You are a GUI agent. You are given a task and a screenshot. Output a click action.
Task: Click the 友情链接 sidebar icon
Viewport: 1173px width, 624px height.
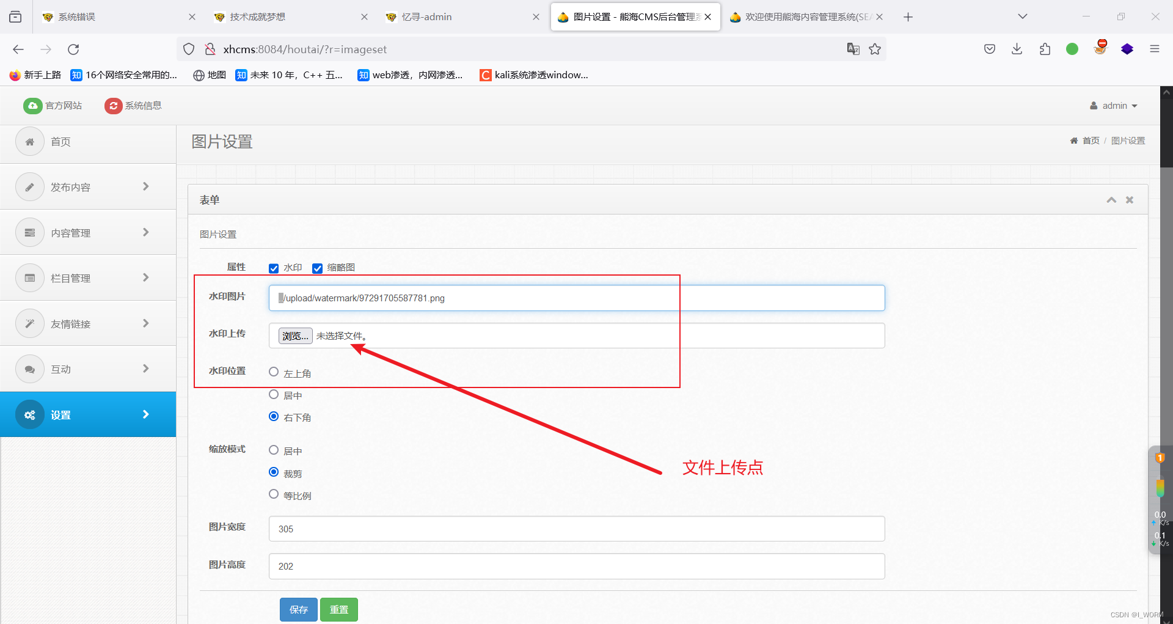(30, 324)
